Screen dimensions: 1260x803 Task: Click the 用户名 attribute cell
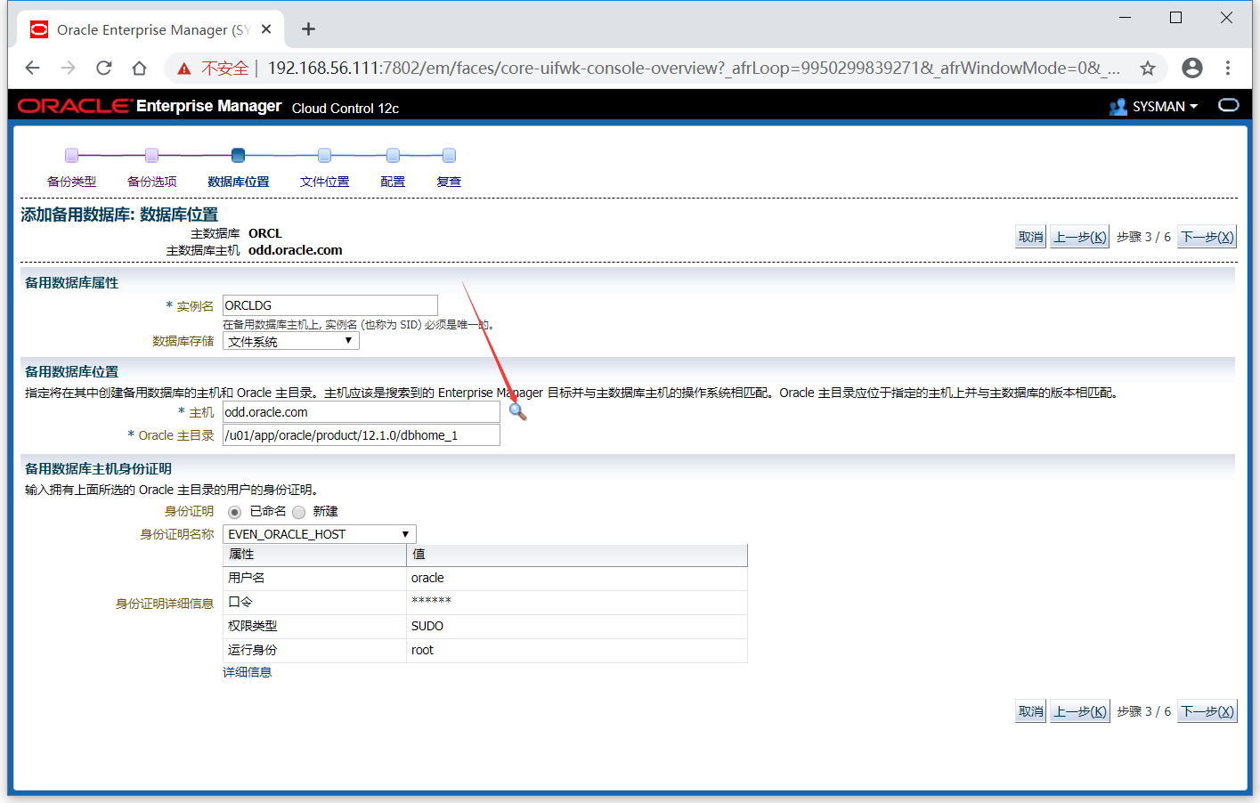(314, 579)
